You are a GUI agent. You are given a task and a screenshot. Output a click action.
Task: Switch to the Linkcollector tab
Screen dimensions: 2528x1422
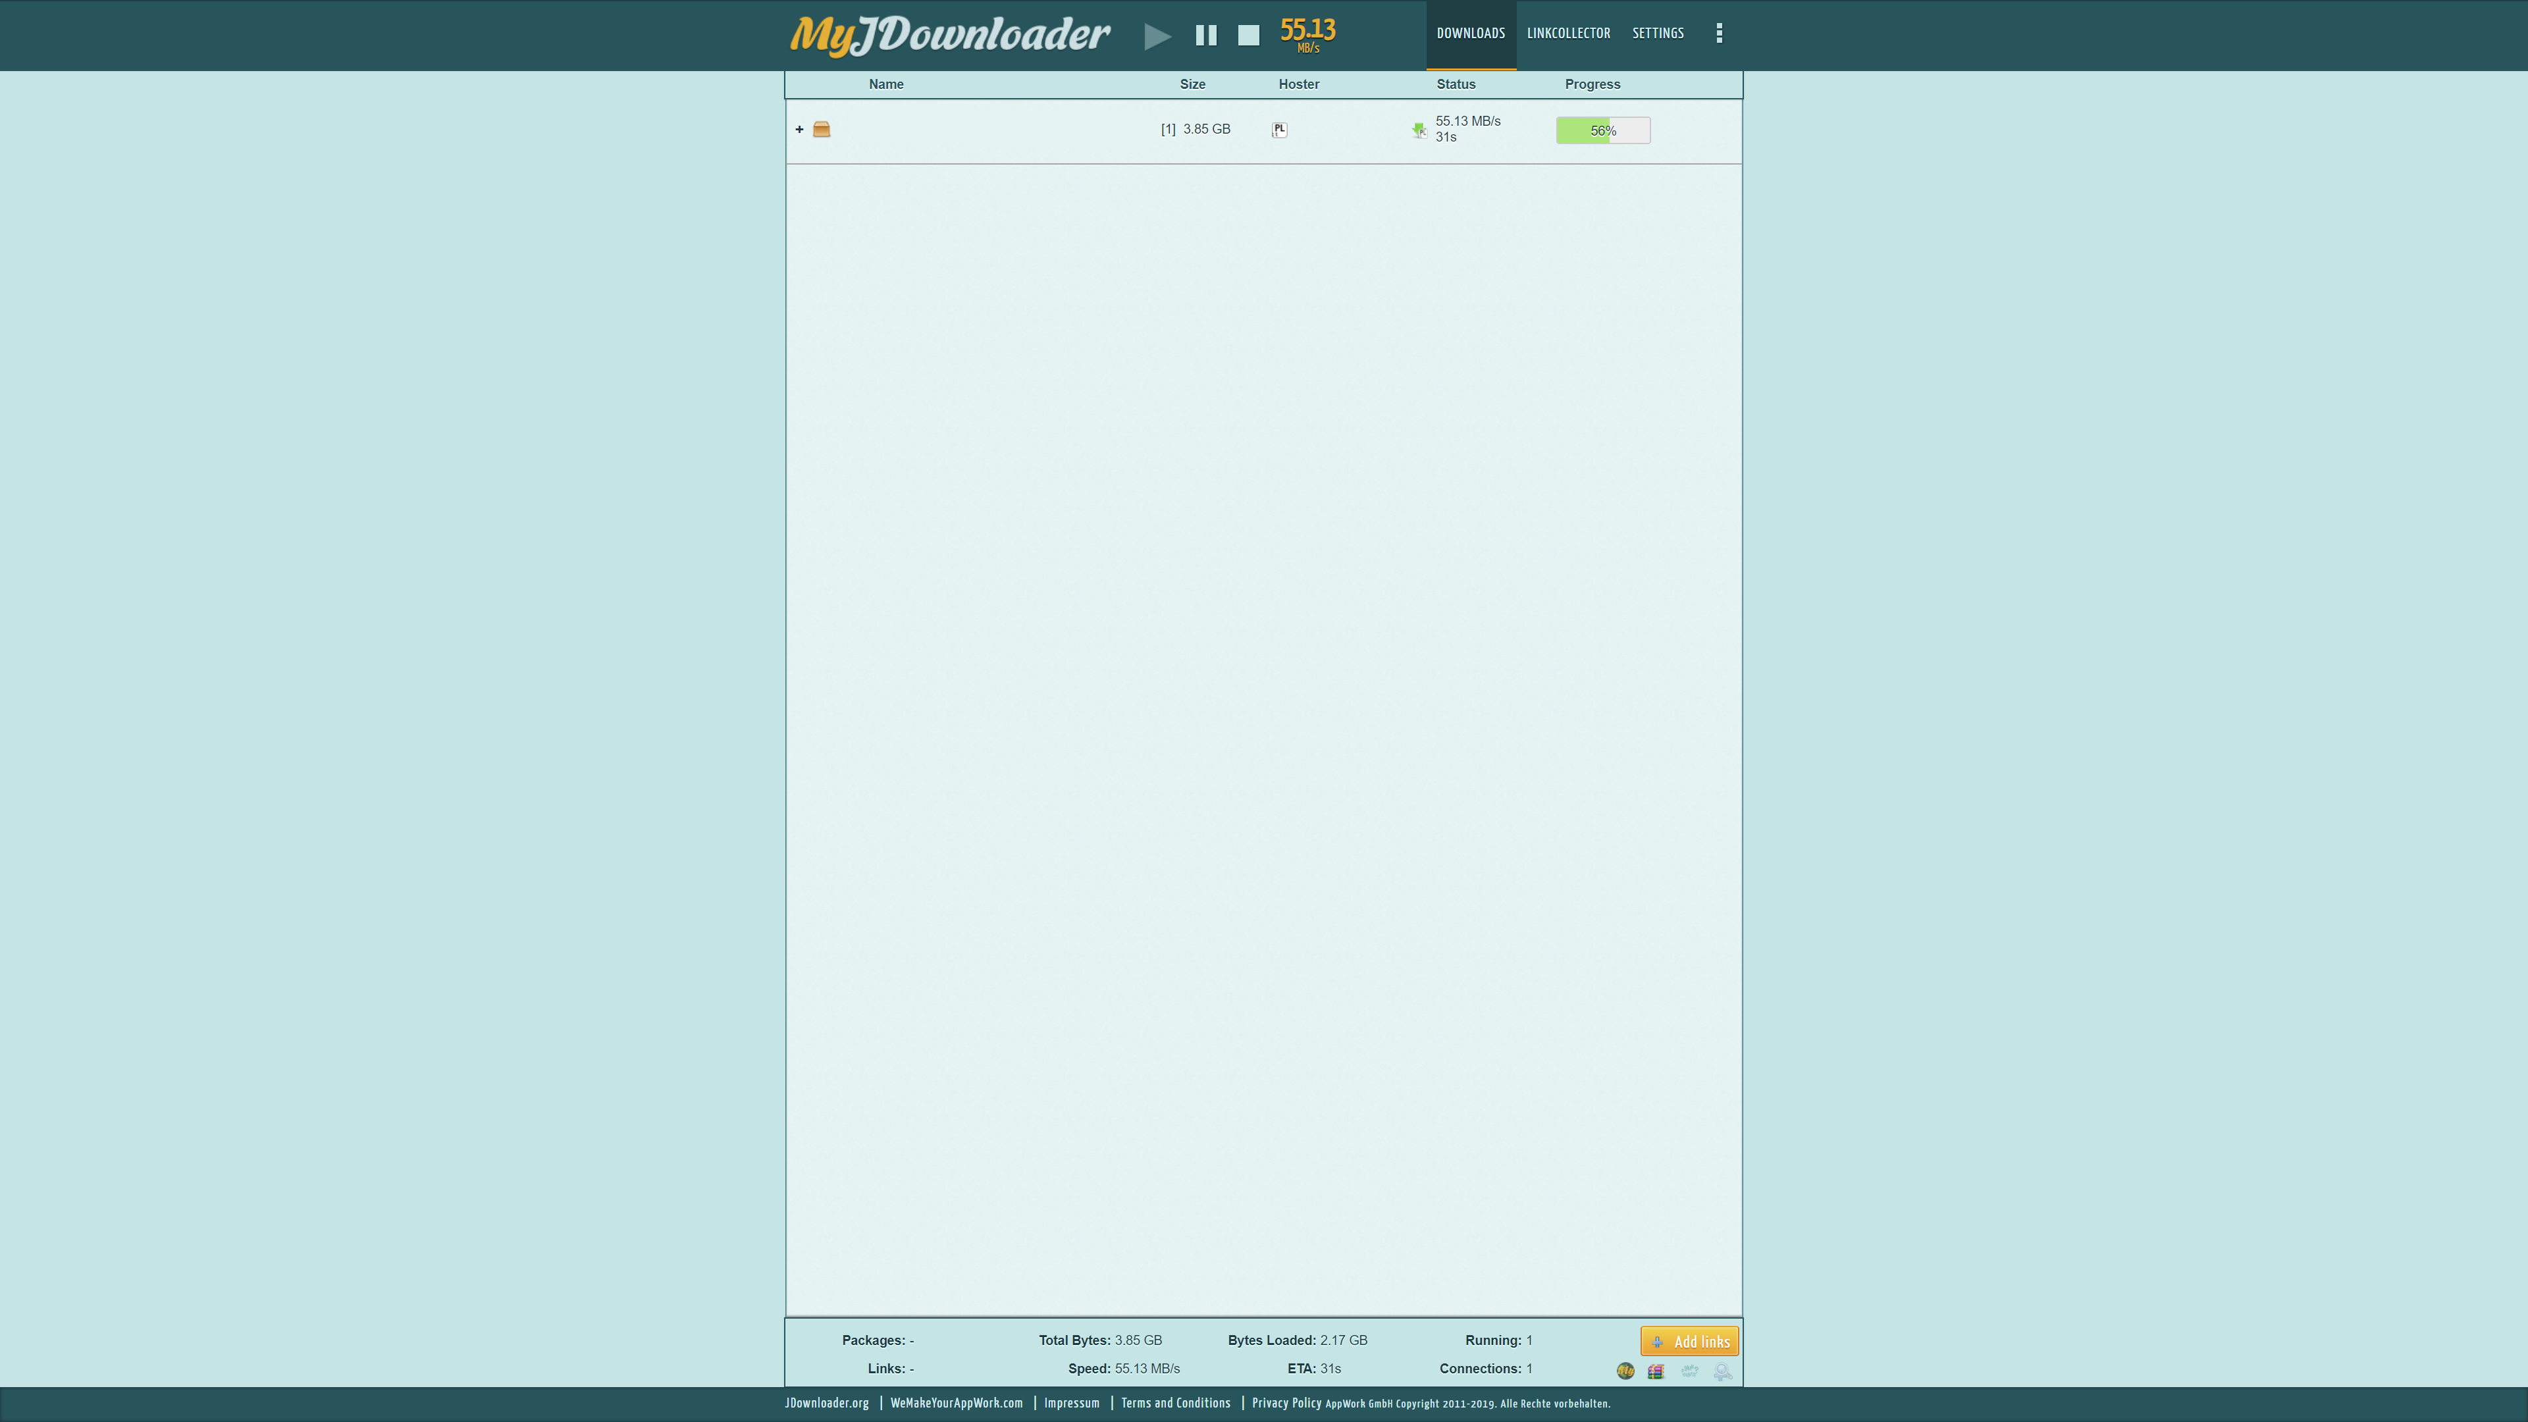pos(1568,34)
